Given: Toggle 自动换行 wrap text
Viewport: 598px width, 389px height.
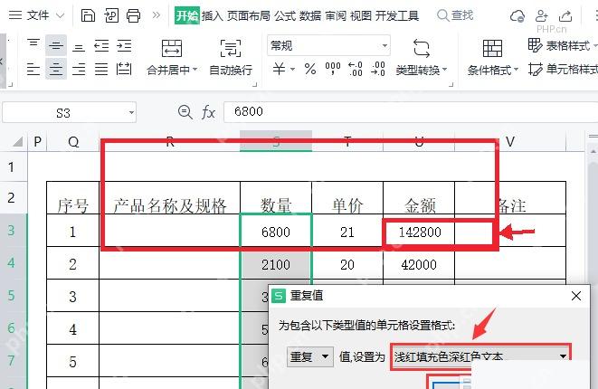Looking at the screenshot, I should coord(231,57).
